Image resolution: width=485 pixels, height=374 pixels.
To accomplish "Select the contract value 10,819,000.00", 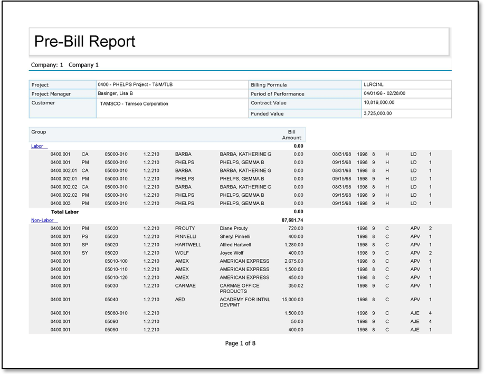I will (x=379, y=103).
